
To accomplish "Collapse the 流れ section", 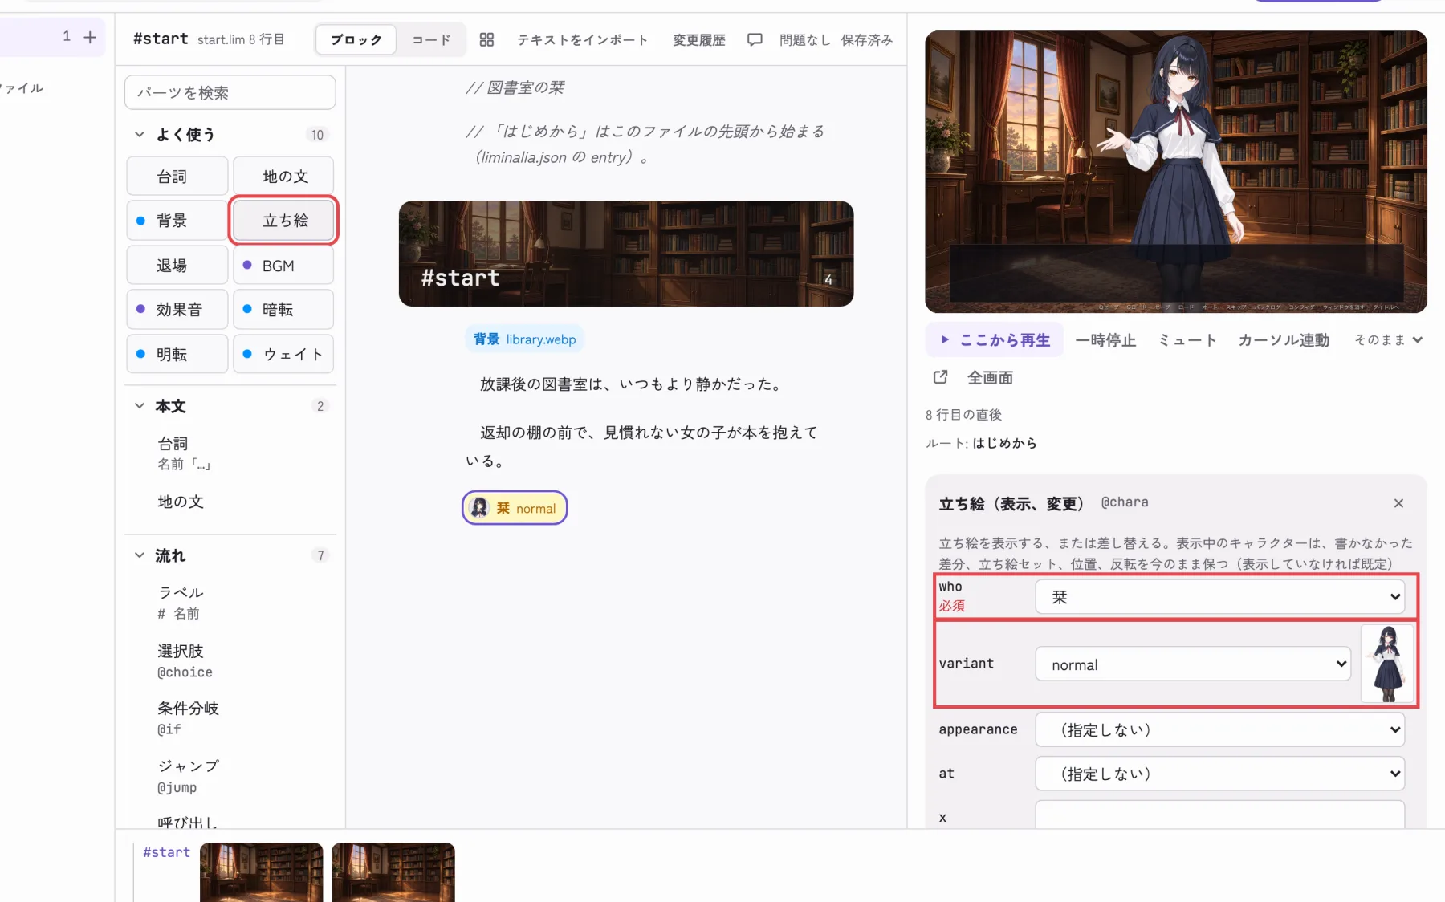I will click(140, 555).
